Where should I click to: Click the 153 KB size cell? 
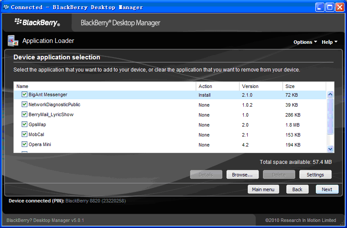293,135
